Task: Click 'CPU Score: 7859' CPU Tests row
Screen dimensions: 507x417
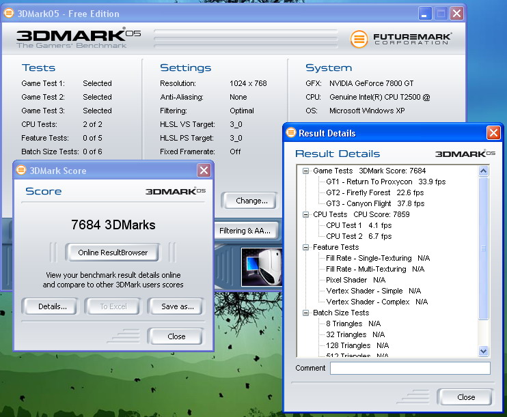Action: (x=361, y=214)
